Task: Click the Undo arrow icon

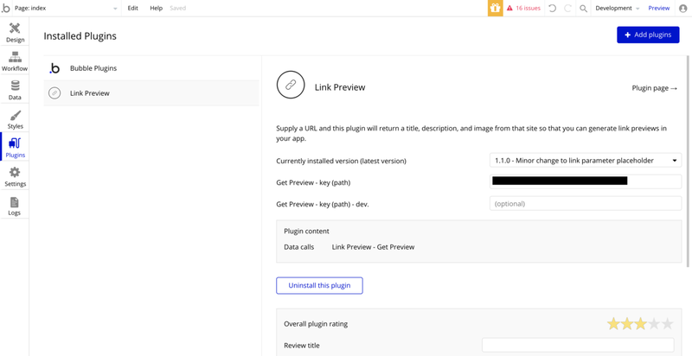Action: 552,8
